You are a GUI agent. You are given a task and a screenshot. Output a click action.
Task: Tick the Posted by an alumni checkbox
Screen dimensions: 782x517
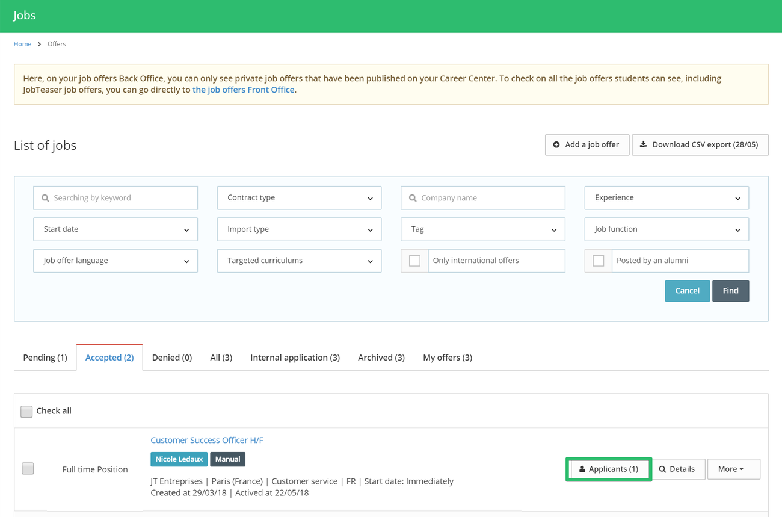[x=599, y=261]
